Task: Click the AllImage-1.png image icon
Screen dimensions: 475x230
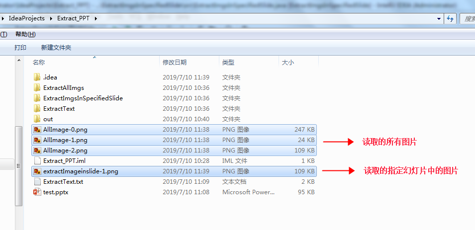Action: click(37, 140)
